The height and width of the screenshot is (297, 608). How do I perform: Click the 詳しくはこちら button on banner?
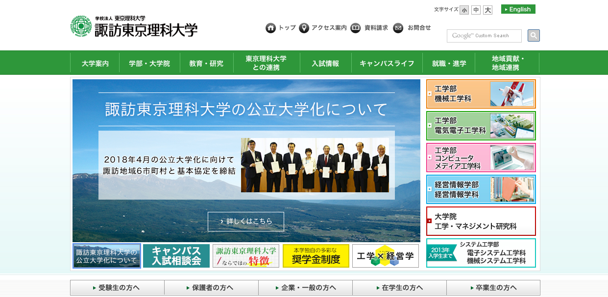click(x=246, y=221)
